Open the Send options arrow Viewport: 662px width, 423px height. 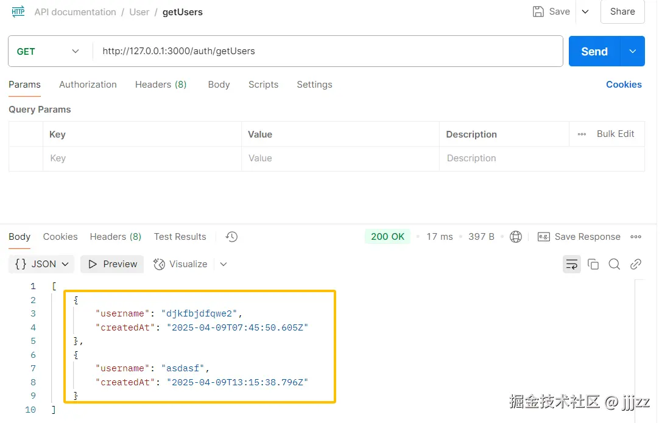coord(632,51)
